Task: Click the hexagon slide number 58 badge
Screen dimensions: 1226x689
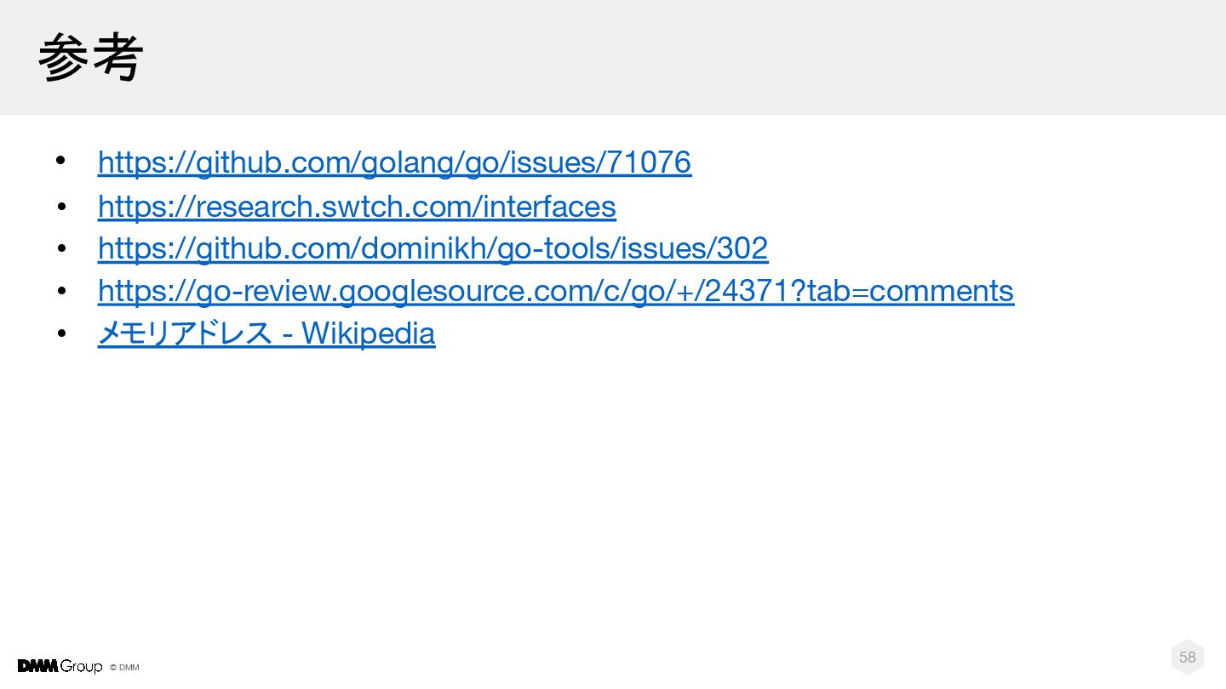Action: 1188,657
